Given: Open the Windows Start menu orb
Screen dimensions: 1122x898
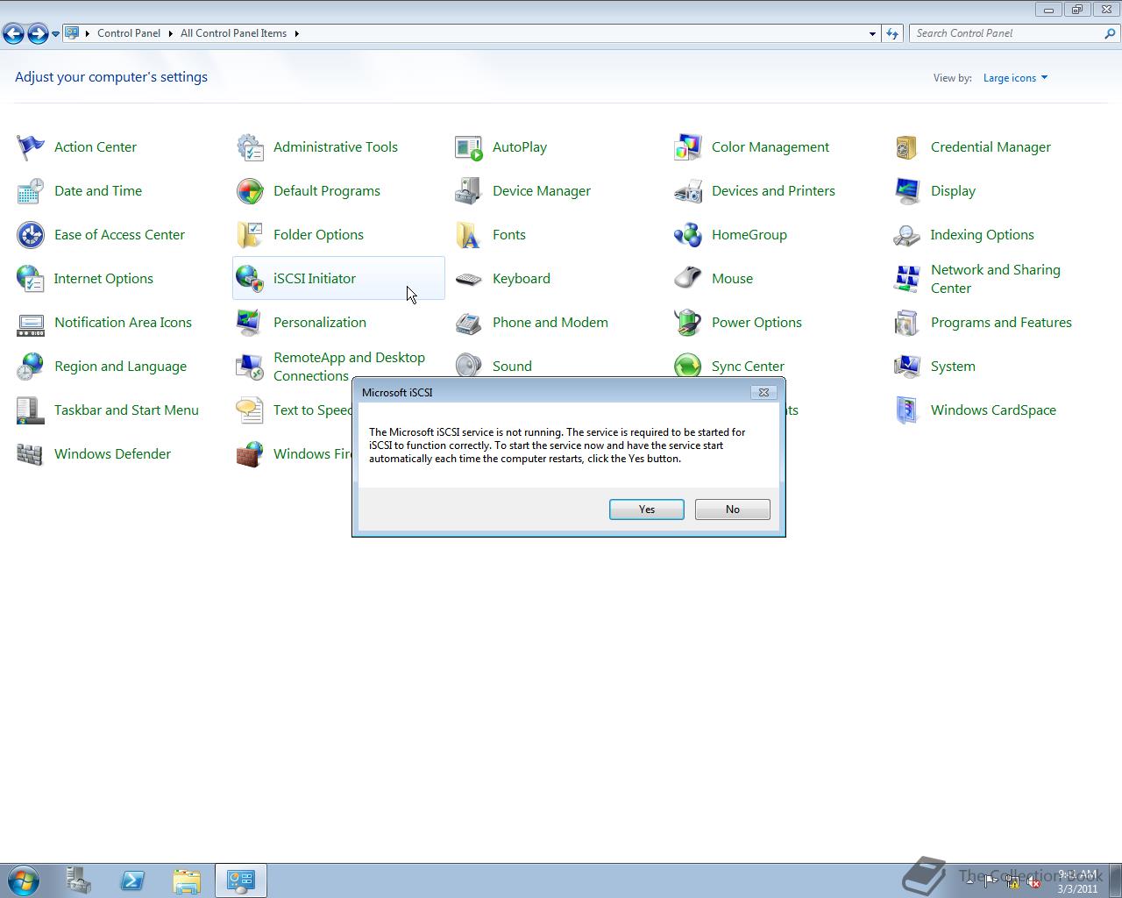Looking at the screenshot, I should point(24,880).
